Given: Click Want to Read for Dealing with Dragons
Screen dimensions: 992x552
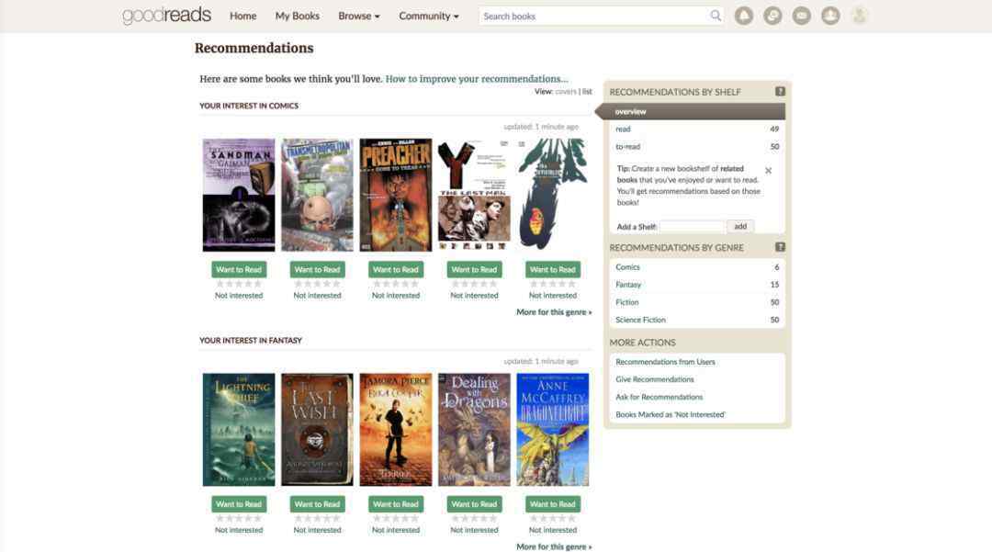Looking at the screenshot, I should point(474,504).
